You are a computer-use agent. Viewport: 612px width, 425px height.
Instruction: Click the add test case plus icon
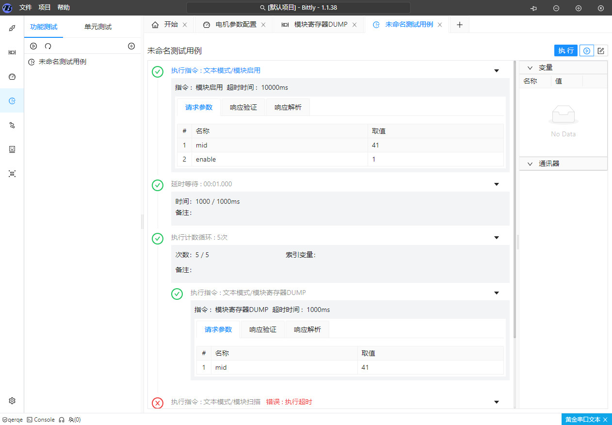[131, 46]
